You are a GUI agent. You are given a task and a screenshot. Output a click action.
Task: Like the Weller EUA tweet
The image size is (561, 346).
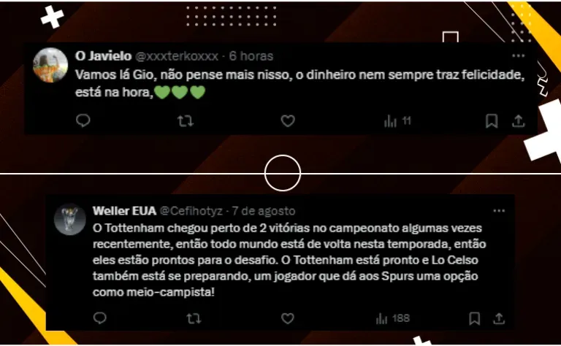click(287, 318)
